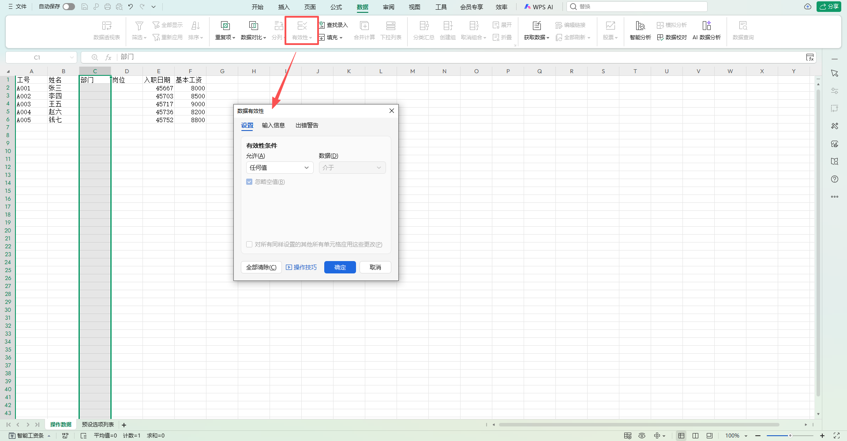Image resolution: width=847 pixels, height=441 pixels.
Task: Switch to normal view icon in status bar
Action: pyautogui.click(x=681, y=436)
